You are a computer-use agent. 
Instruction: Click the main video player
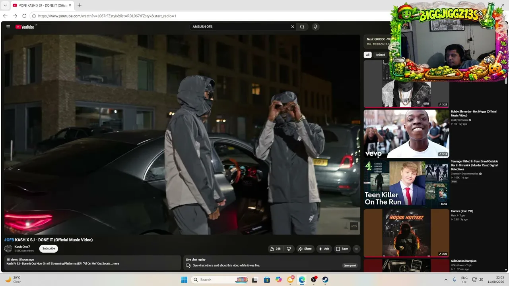(x=182, y=134)
